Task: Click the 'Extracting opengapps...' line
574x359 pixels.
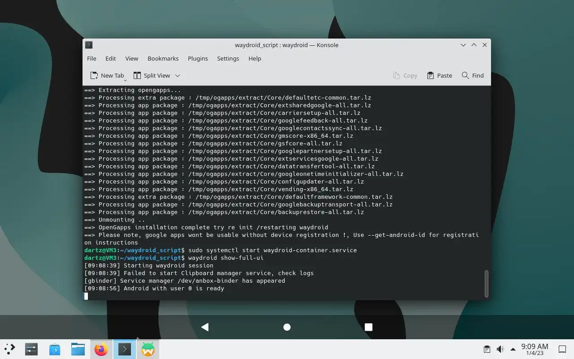Action: (x=133, y=90)
